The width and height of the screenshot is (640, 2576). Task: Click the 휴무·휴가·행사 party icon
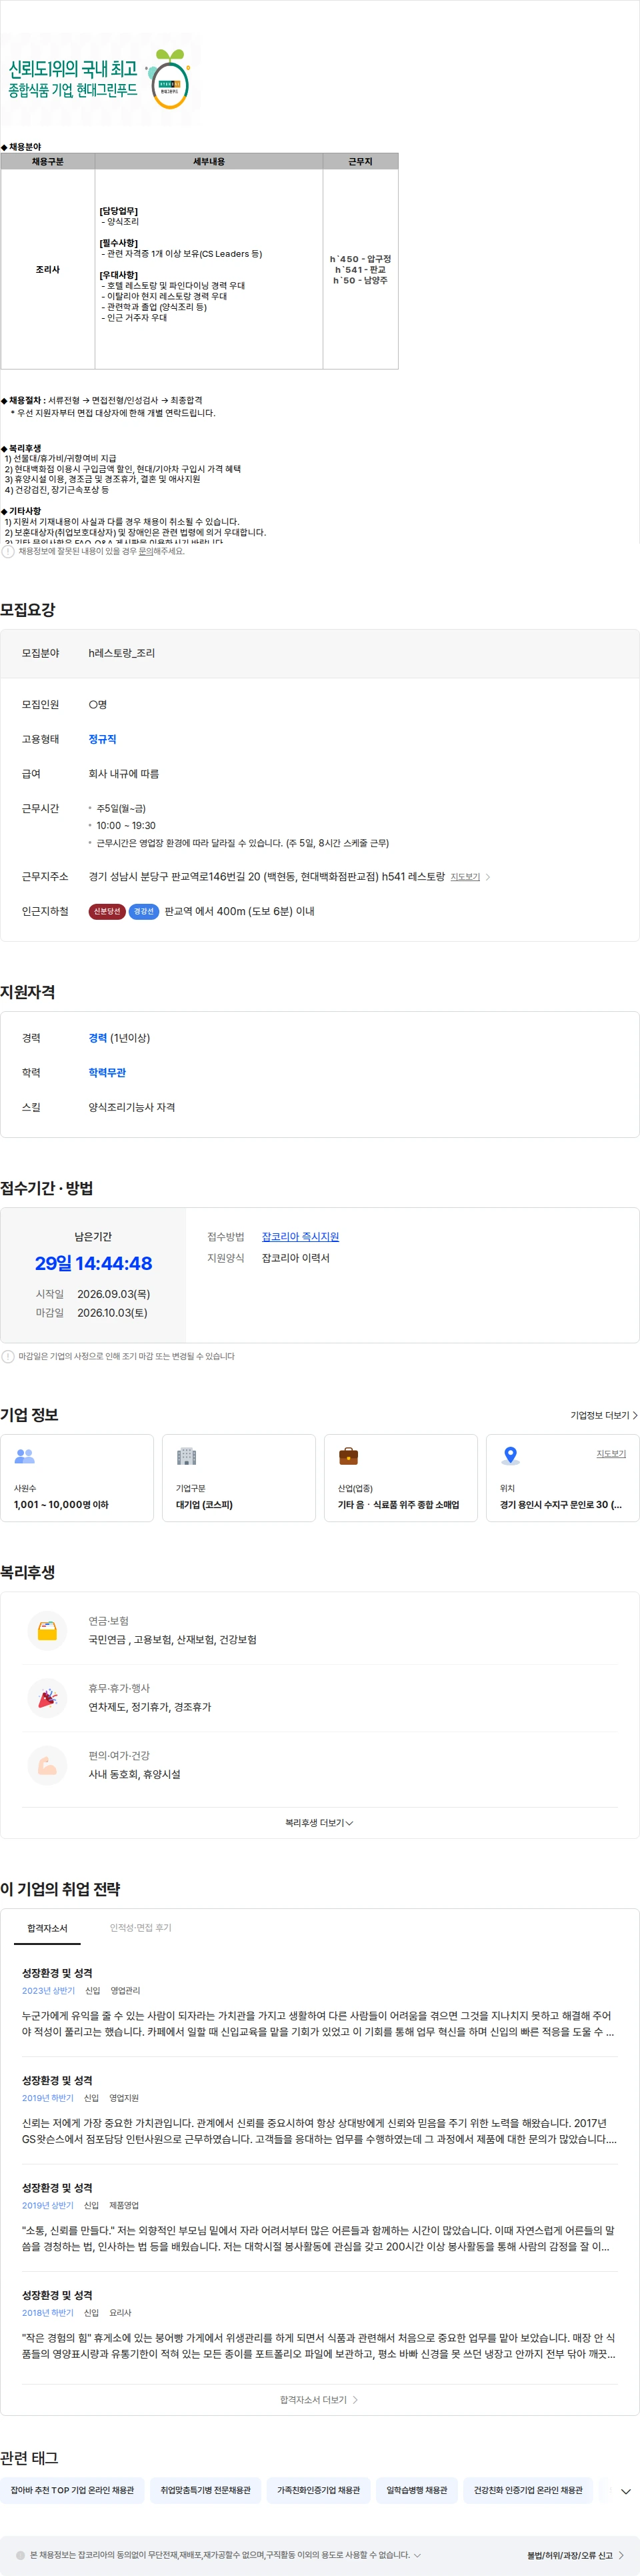[47, 1698]
